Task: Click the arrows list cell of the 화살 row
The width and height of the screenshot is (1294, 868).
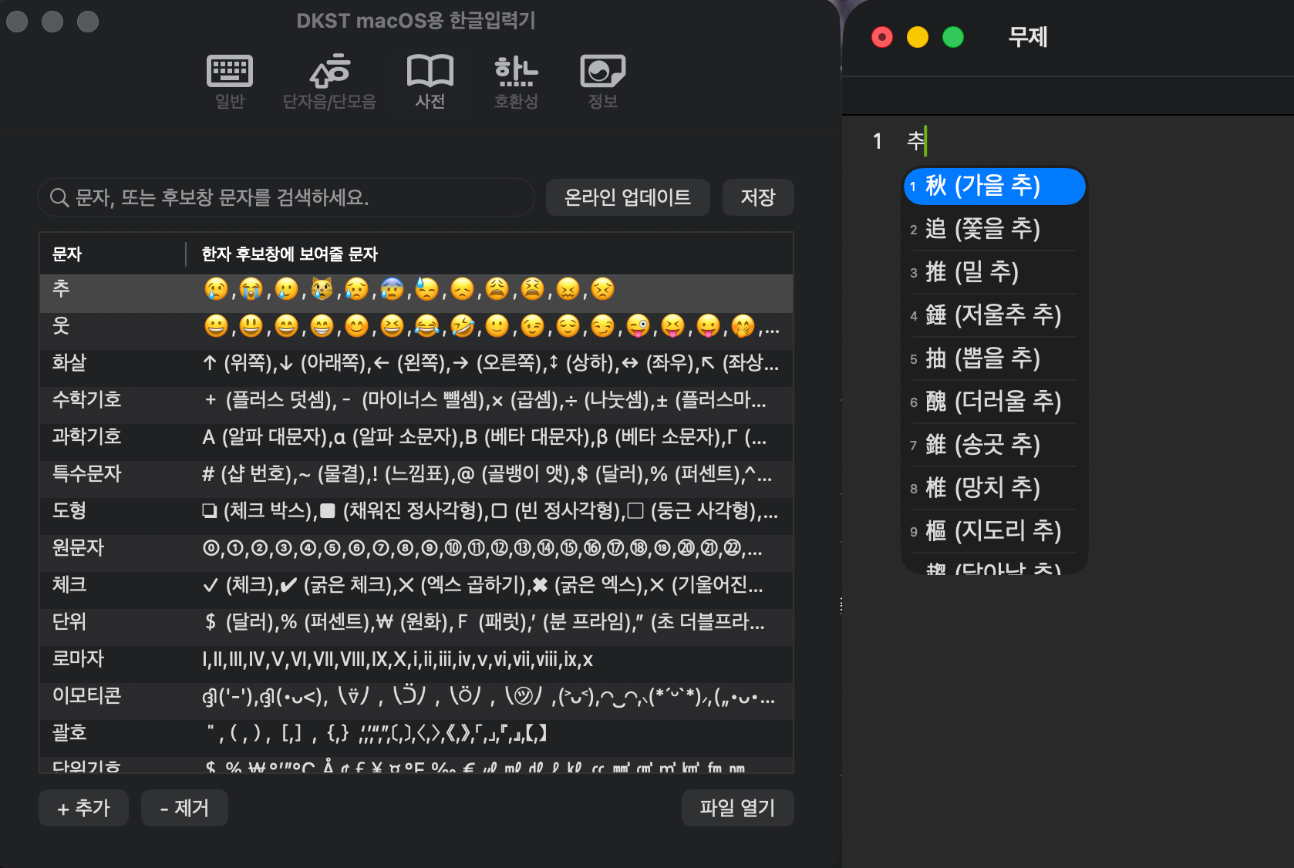Action: click(x=490, y=363)
